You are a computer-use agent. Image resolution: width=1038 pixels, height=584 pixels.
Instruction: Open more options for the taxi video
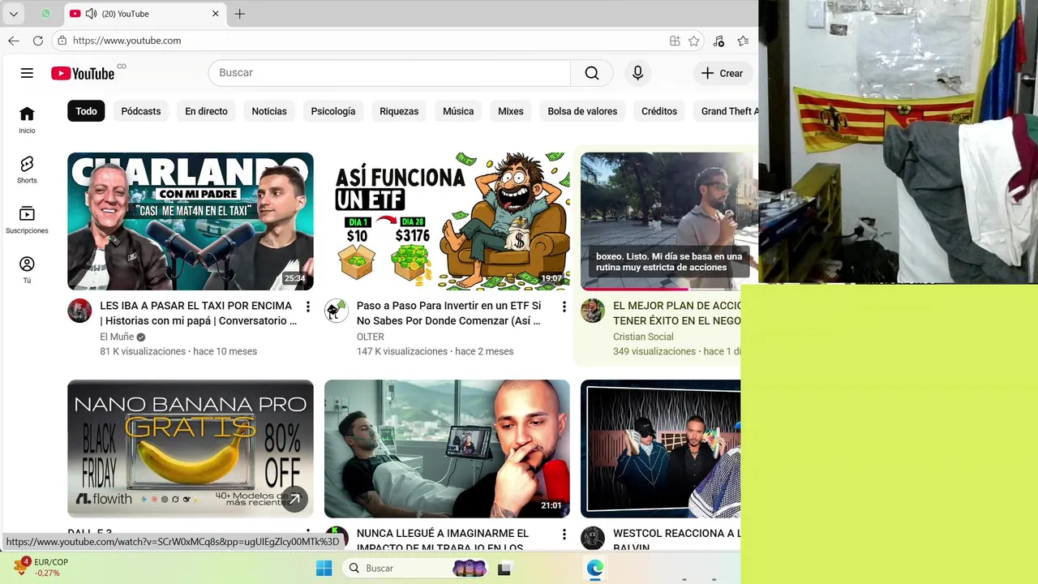(308, 307)
